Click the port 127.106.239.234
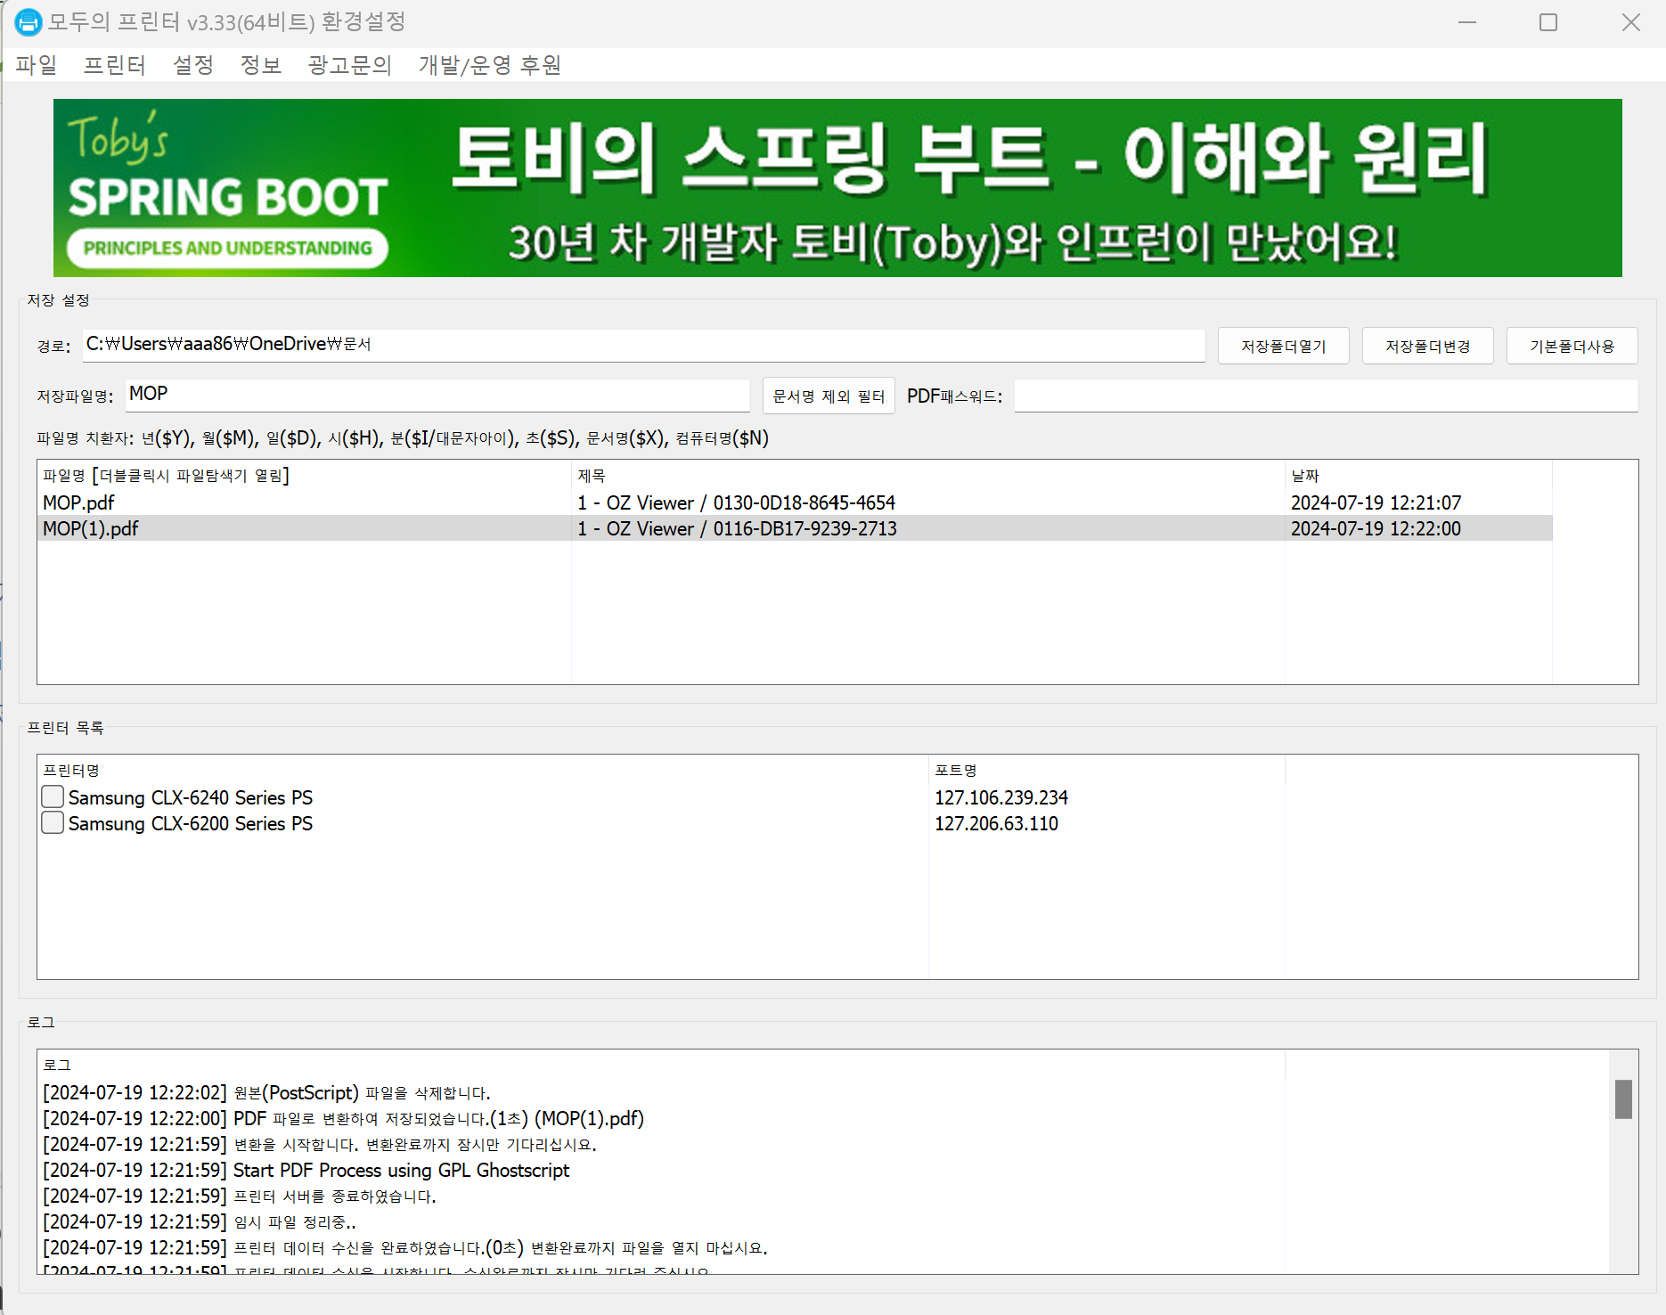Screen dimensions: 1666x1315 coord(1001,797)
